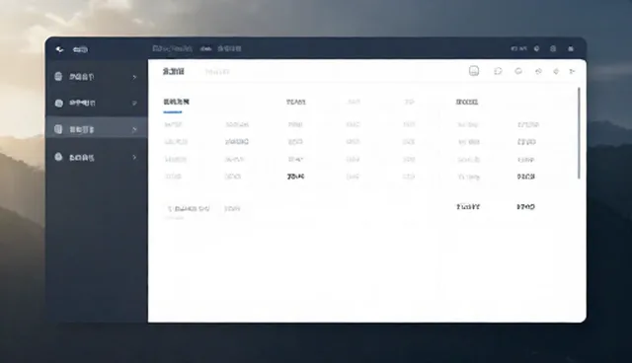Click the last cell of the fourth table row

[526, 177]
